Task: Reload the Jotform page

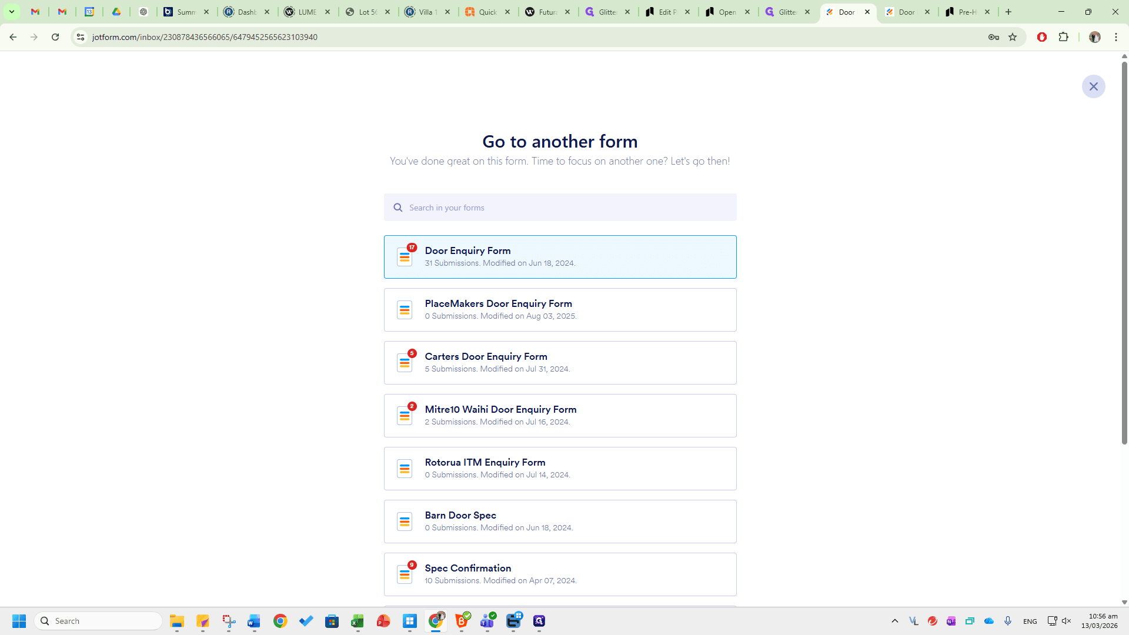Action: pos(55,37)
